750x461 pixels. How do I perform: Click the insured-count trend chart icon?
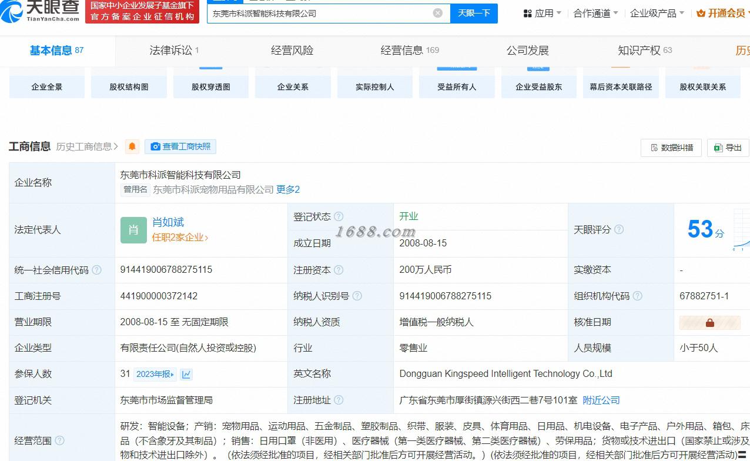coord(186,374)
